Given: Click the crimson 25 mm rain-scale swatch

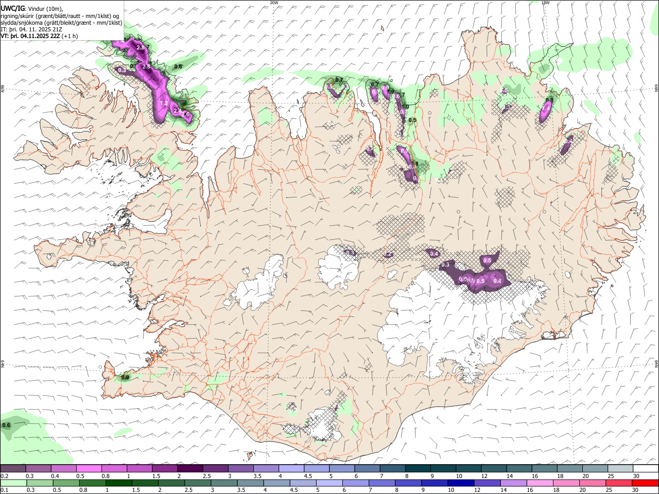Looking at the screenshot, I should click(620, 483).
